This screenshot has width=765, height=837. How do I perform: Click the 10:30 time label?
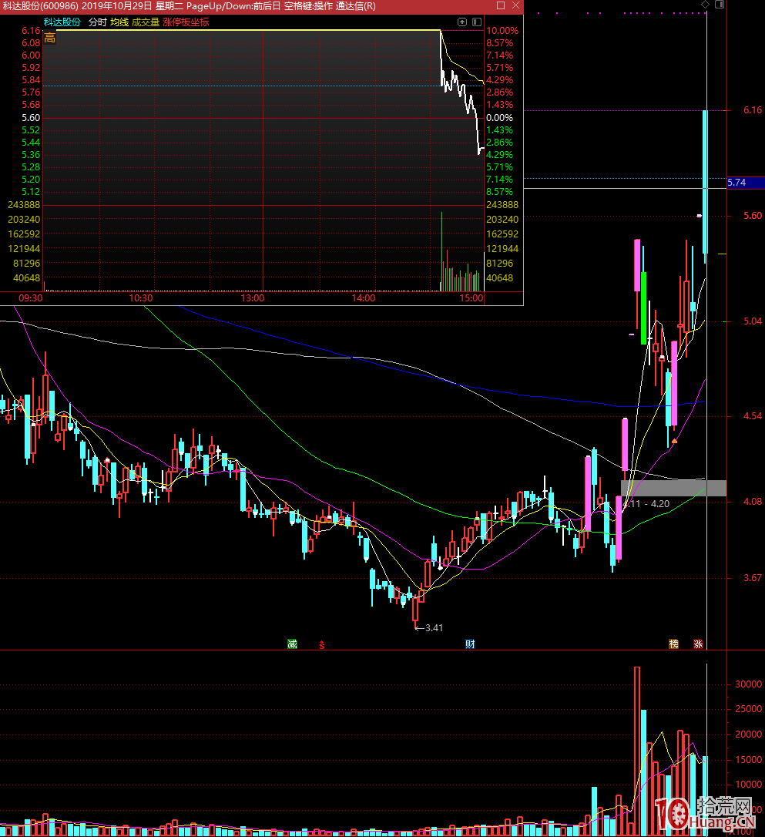[141, 297]
